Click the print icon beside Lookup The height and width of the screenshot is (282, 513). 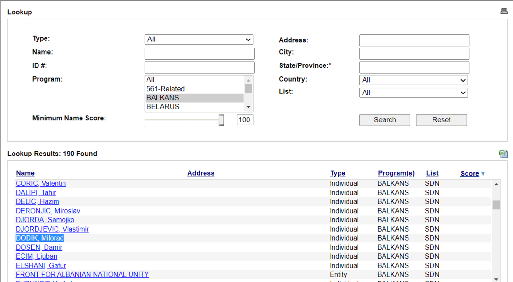[504, 12]
